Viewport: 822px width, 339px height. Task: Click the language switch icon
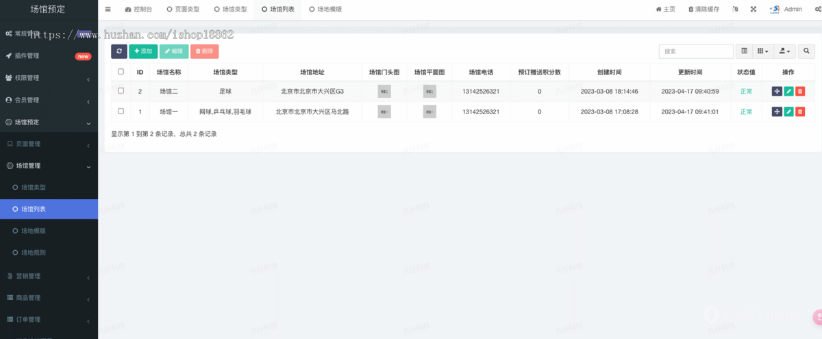[735, 10]
